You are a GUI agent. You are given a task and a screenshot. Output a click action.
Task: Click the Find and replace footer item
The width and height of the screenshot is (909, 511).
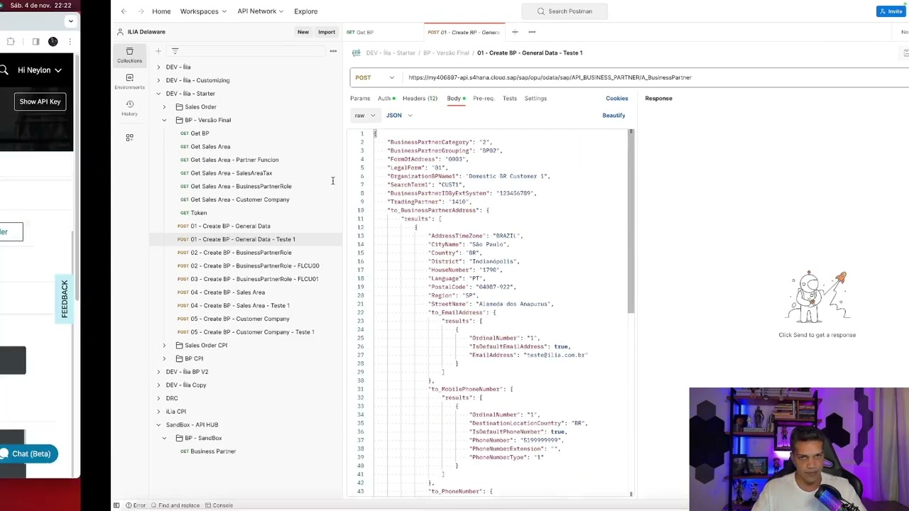(x=175, y=505)
